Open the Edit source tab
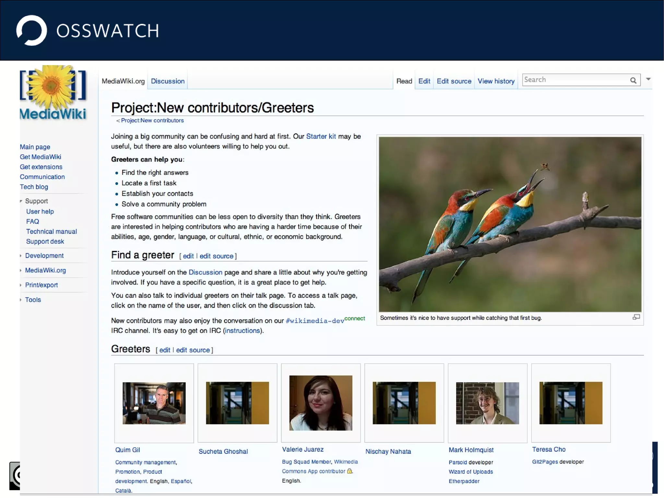 454,81
